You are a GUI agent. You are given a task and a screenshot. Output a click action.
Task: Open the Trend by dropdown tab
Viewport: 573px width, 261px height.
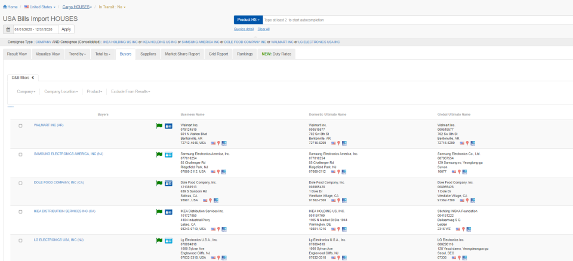pos(78,54)
